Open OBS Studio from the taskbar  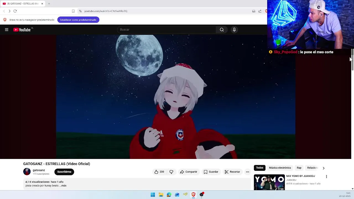(x=202, y=195)
